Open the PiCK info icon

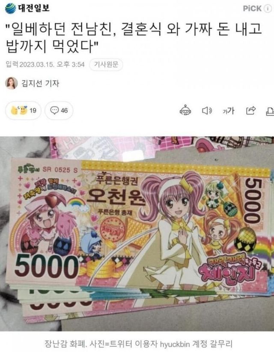pyautogui.click(x=268, y=9)
